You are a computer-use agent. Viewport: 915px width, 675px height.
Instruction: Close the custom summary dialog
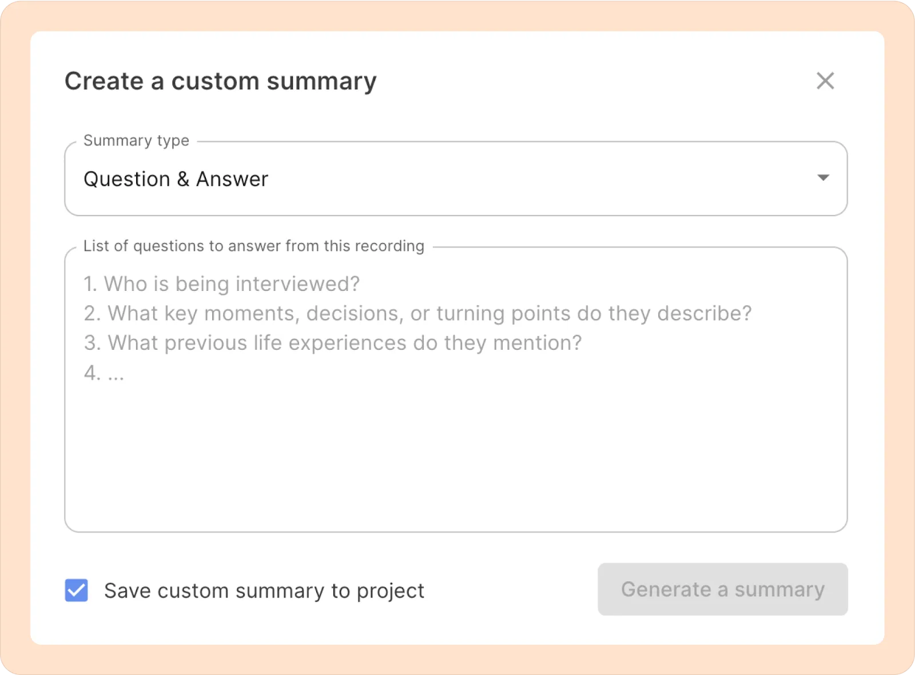pyautogui.click(x=825, y=81)
